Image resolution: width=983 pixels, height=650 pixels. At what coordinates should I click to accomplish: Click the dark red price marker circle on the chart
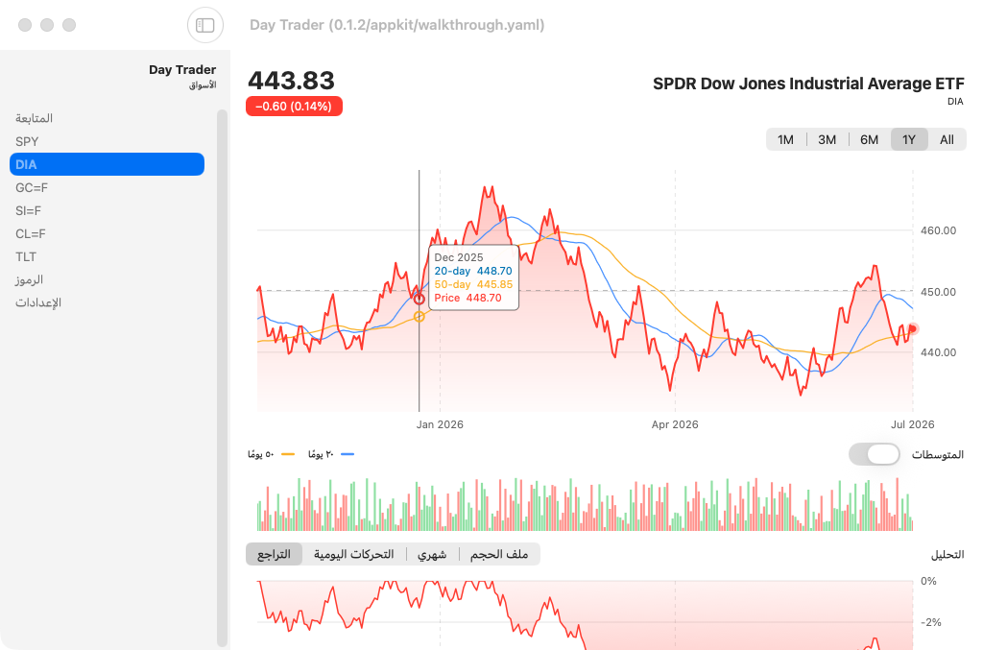(x=419, y=300)
